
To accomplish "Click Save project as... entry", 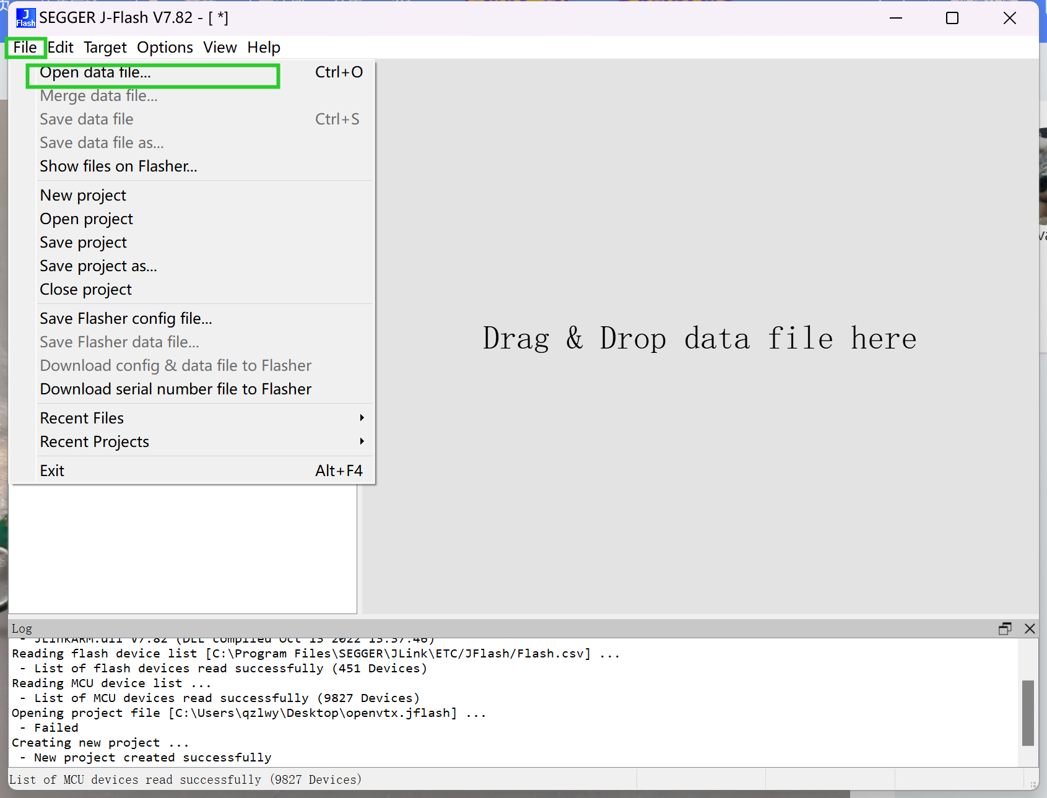I will 98,266.
